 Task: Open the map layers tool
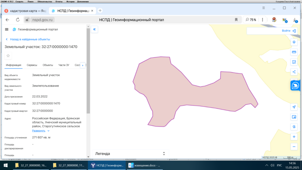pos(294,42)
